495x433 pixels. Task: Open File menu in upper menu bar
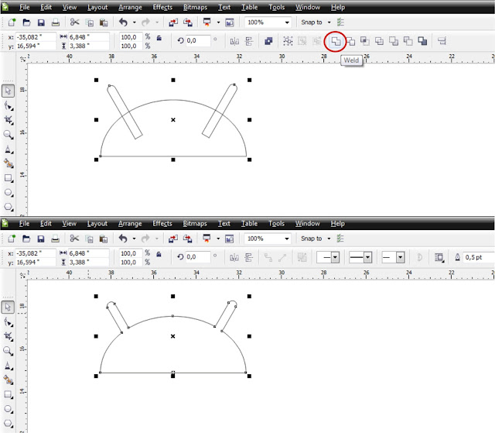pyautogui.click(x=24, y=7)
